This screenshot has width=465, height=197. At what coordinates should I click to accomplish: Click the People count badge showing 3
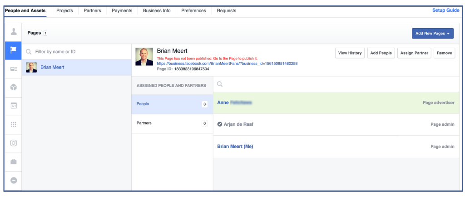click(x=205, y=104)
